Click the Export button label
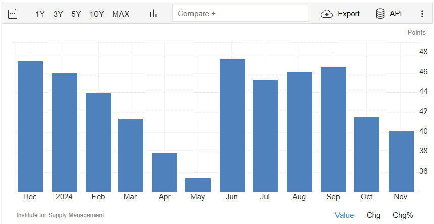This screenshot has width=434, height=224. click(x=349, y=14)
